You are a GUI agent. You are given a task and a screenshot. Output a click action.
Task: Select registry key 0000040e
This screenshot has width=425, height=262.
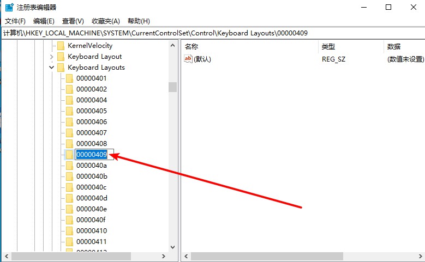[91, 209]
